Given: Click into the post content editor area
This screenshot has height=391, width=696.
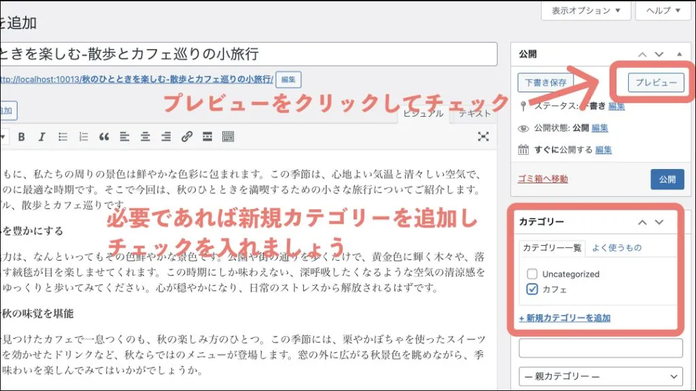Looking at the screenshot, I should [x=247, y=270].
